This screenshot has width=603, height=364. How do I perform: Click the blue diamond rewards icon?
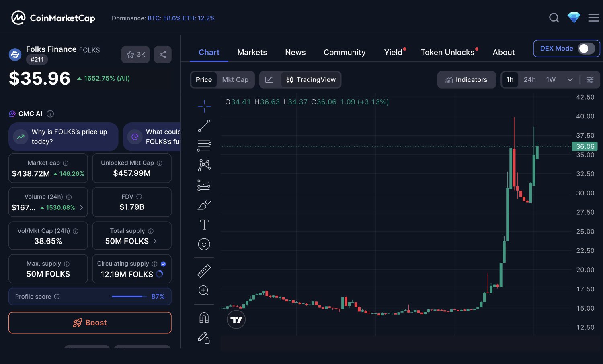(574, 18)
